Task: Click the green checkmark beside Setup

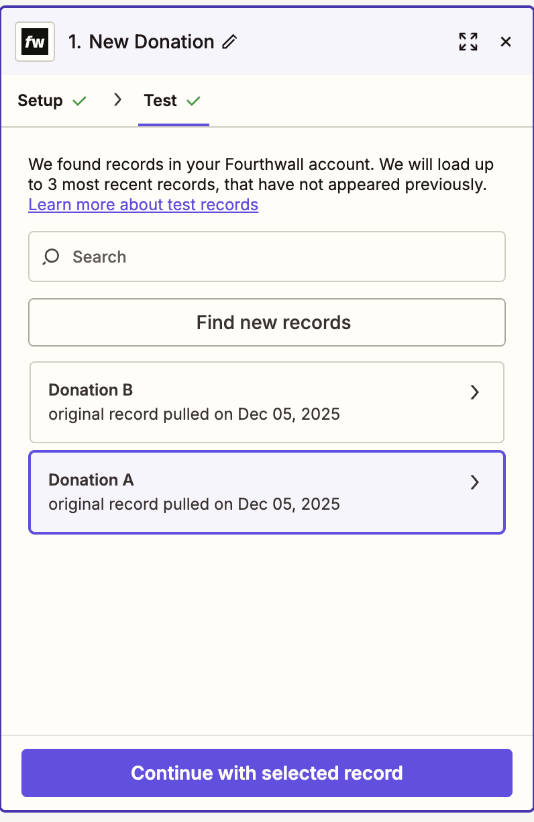Action: [80, 101]
